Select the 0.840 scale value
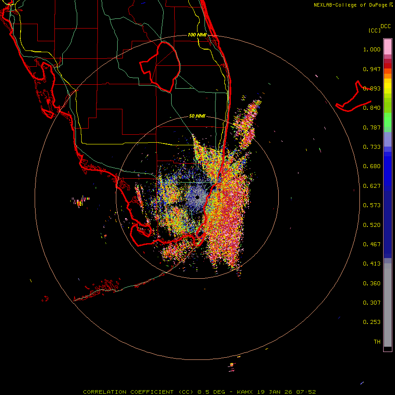The image size is (395, 395). (x=372, y=108)
